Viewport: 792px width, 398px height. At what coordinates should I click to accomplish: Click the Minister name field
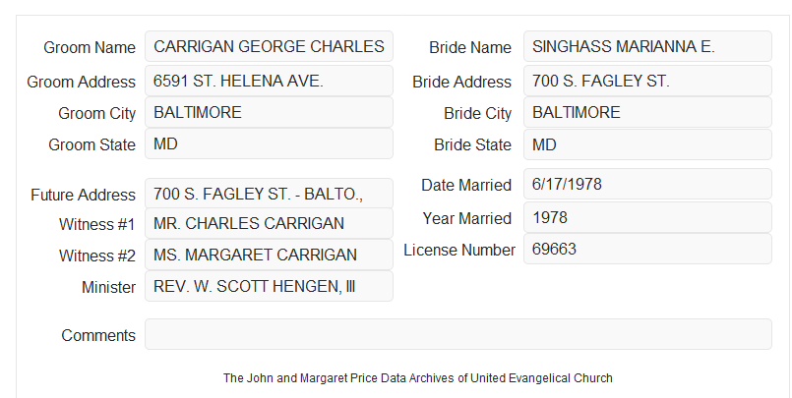click(x=269, y=286)
